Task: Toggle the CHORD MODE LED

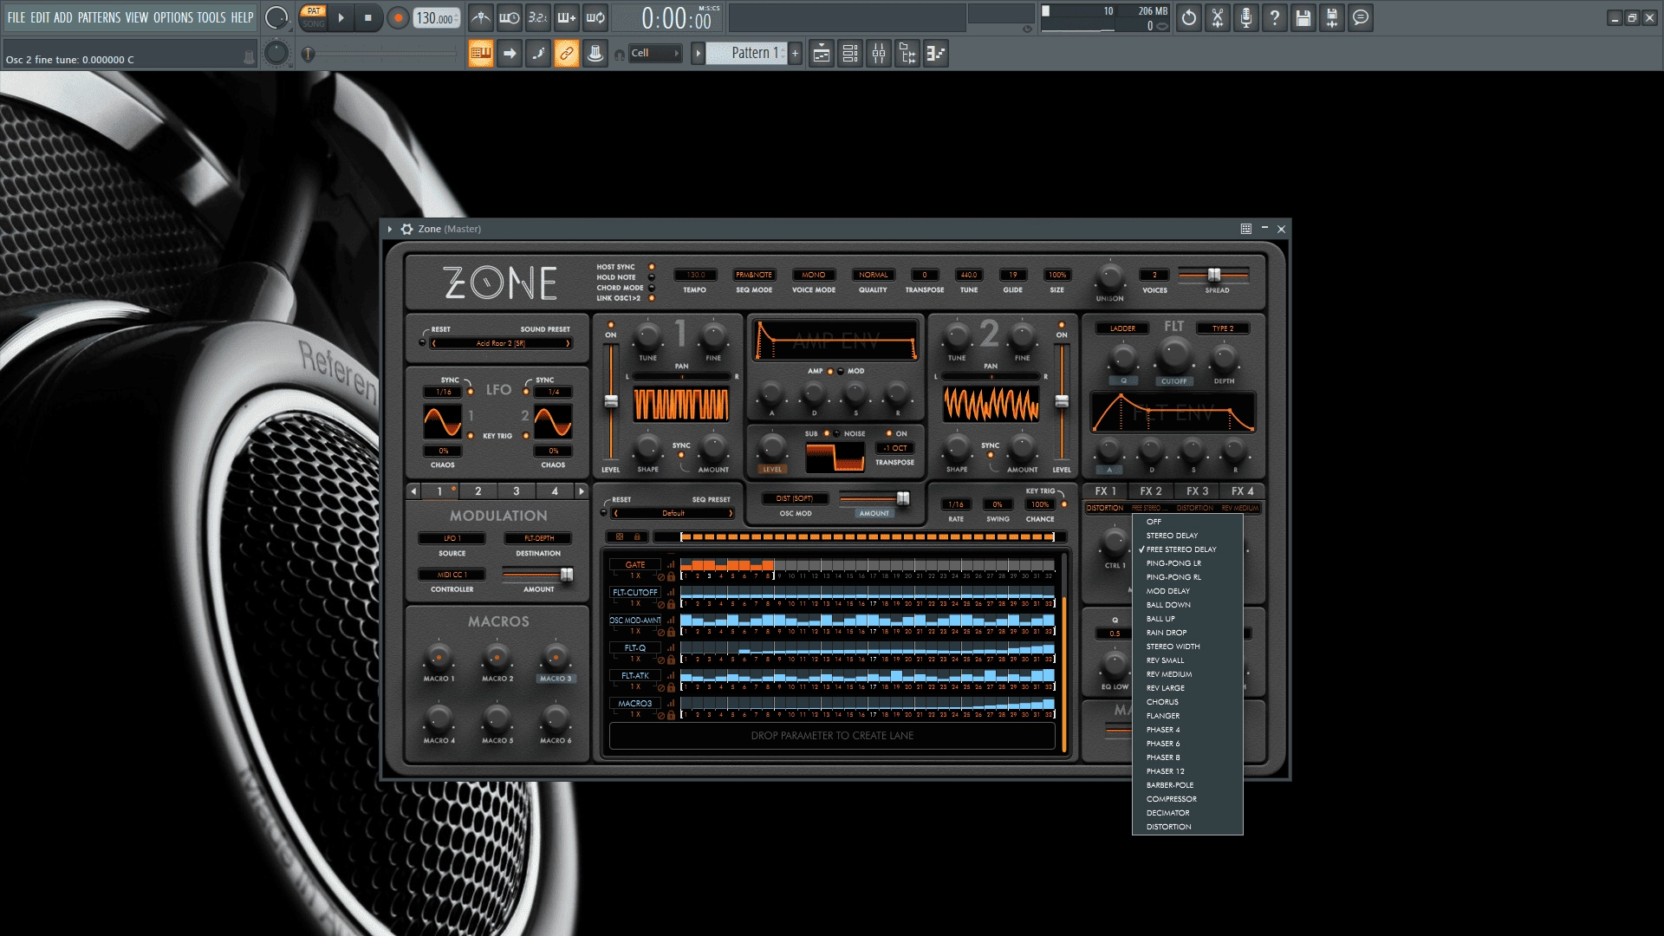Action: (x=652, y=288)
